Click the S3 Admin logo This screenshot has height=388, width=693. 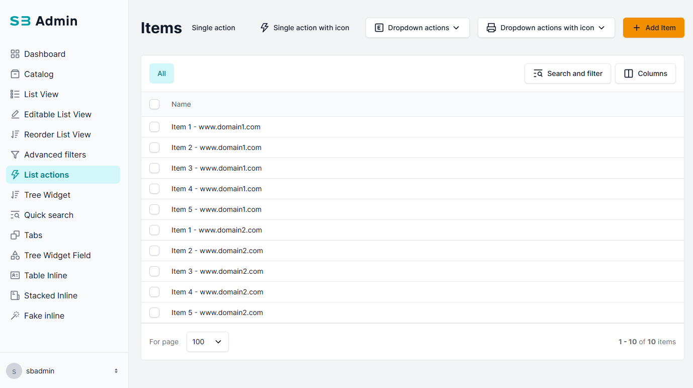point(44,21)
